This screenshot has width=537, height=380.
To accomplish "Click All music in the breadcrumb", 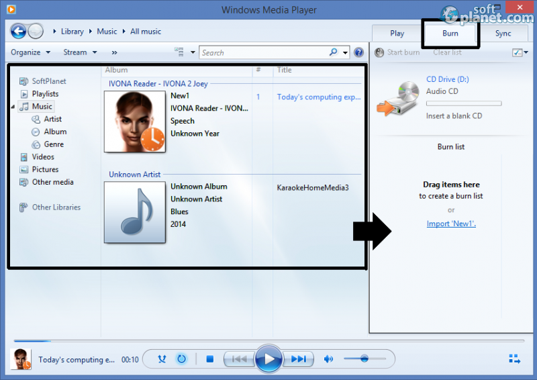I will pyautogui.click(x=146, y=32).
